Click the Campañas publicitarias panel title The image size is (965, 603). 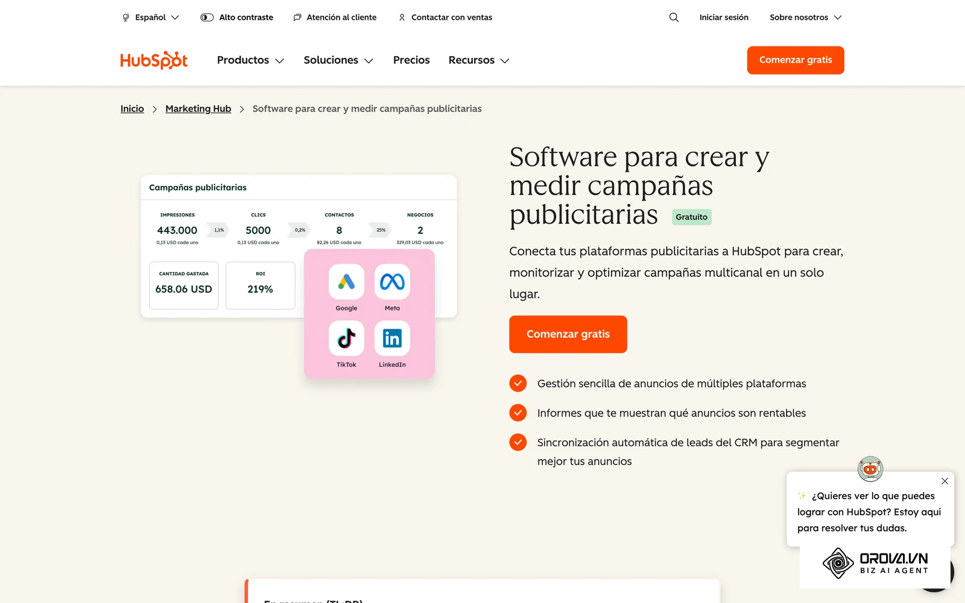(198, 188)
